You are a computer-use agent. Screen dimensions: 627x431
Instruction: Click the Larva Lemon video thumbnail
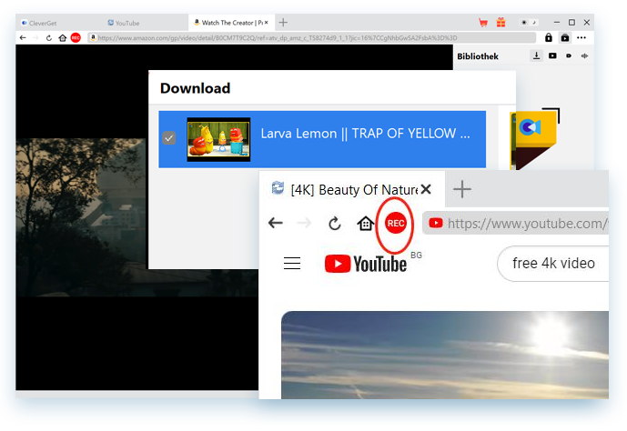(218, 139)
